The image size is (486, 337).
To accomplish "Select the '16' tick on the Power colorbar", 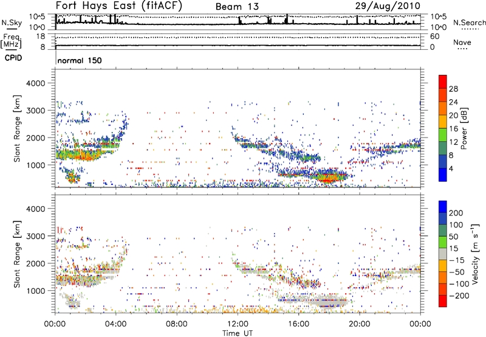I will pyautogui.click(x=453, y=129).
